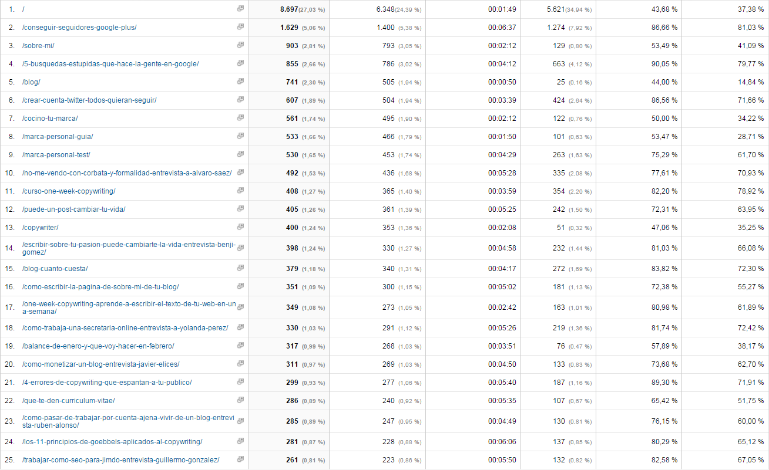Image resolution: width=769 pixels, height=470 pixels.
Task: Click external icon for /puede-un-post-cambiar-tu-vida/
Action: coord(240,209)
